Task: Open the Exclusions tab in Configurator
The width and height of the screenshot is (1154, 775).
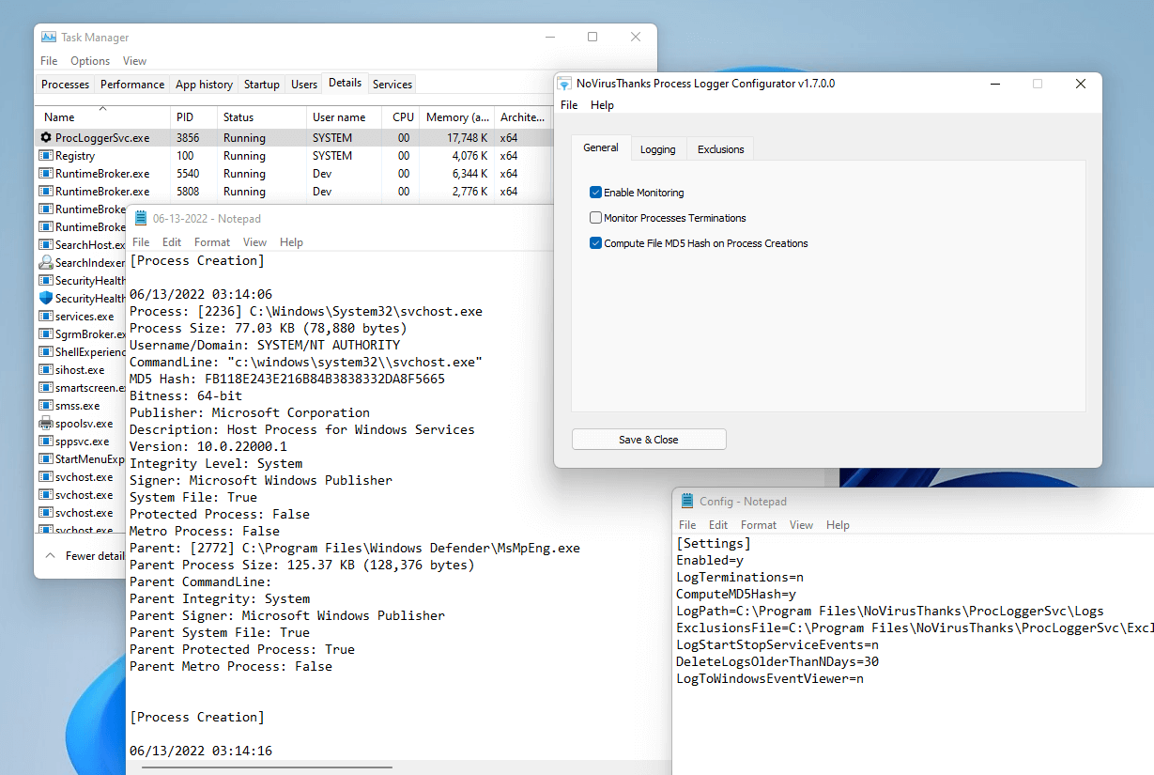Action: 721,149
